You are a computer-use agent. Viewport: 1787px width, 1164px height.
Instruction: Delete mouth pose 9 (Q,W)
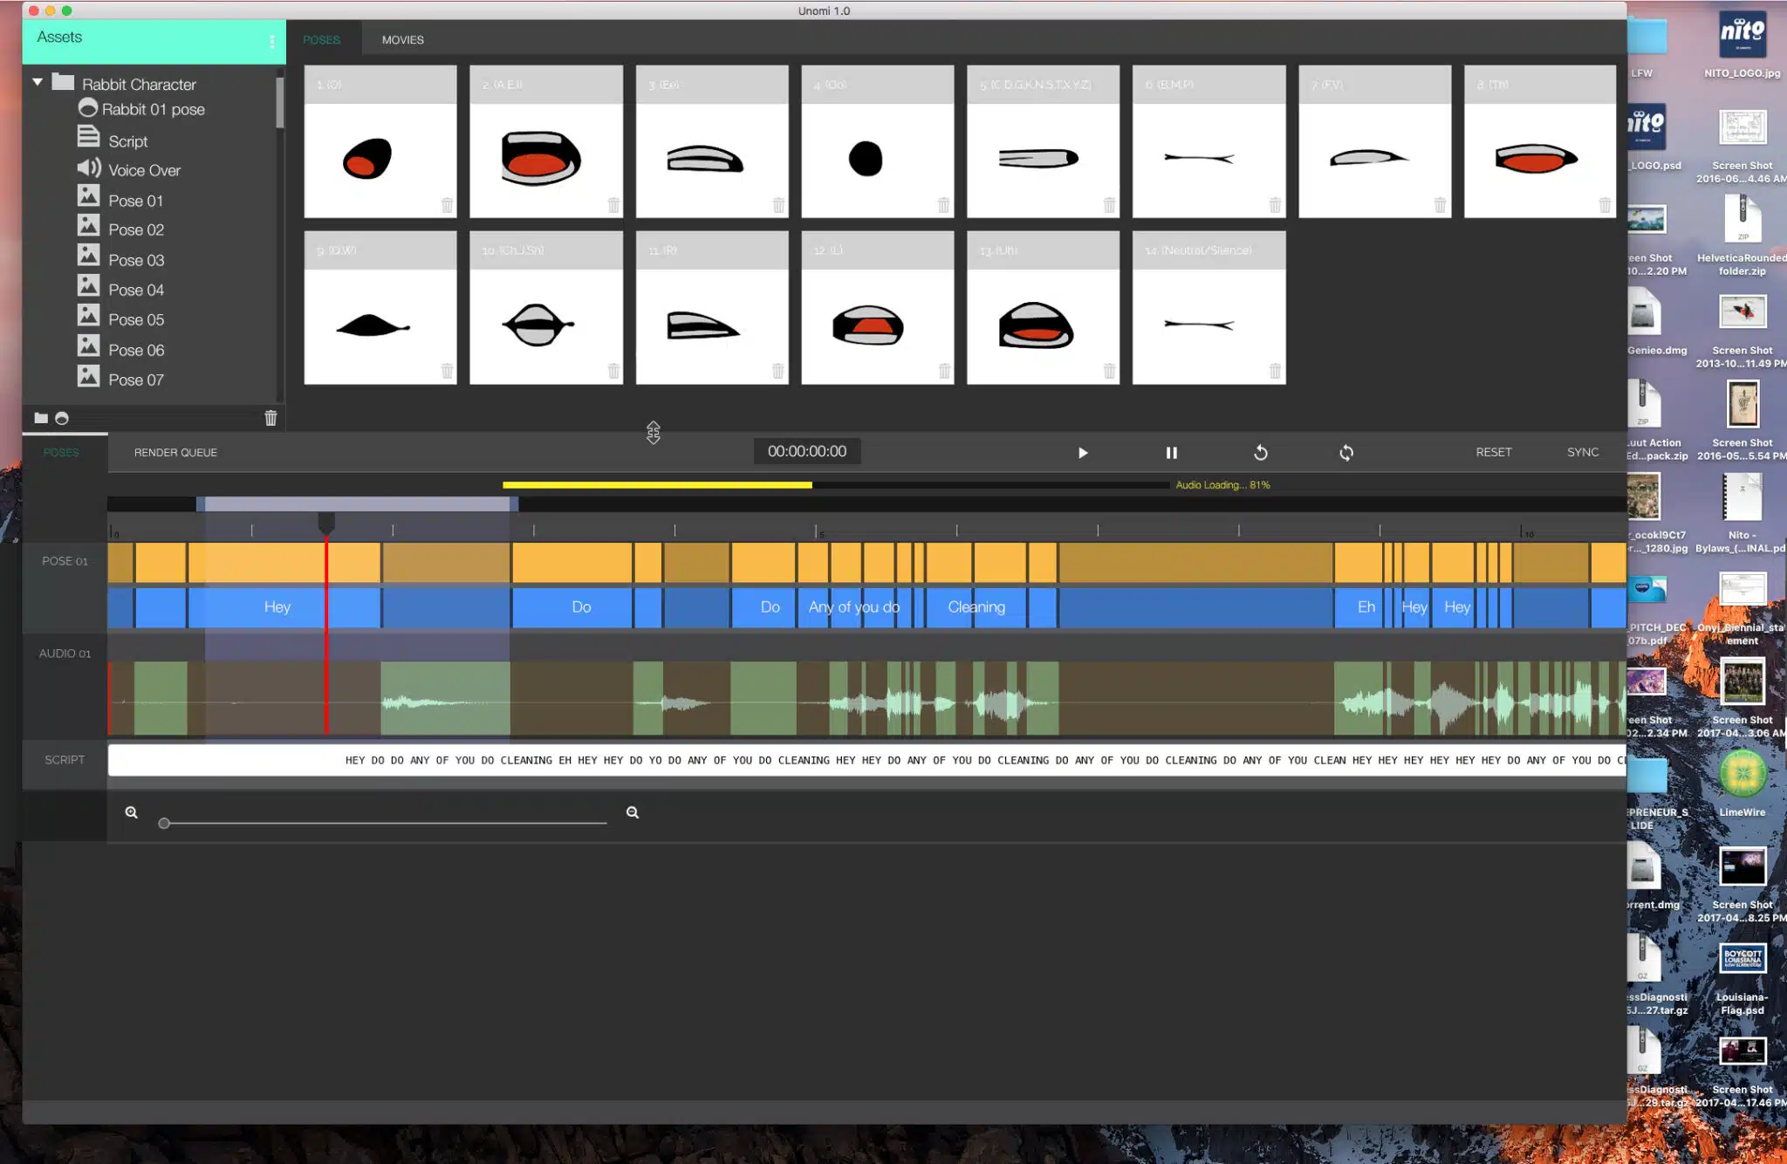447,371
